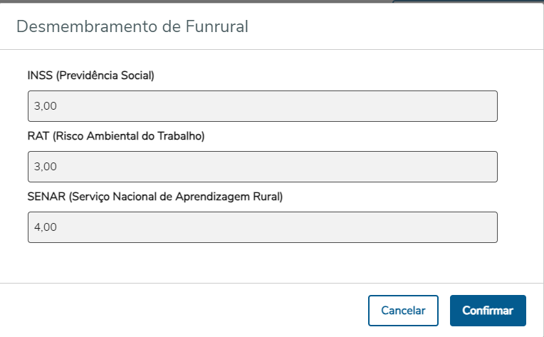Image resolution: width=544 pixels, height=337 pixels.
Task: Select the RAT percentage input field
Action: click(x=262, y=167)
